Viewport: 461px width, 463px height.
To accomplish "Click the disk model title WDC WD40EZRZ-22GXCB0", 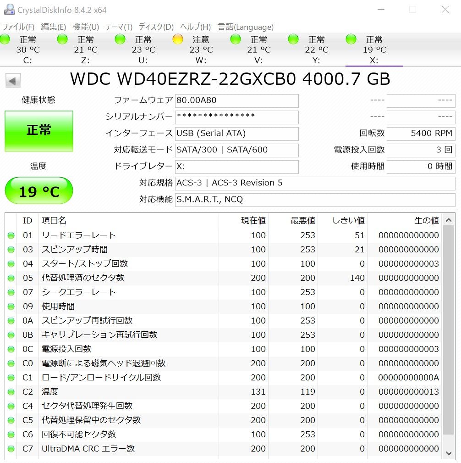I will 183,79.
